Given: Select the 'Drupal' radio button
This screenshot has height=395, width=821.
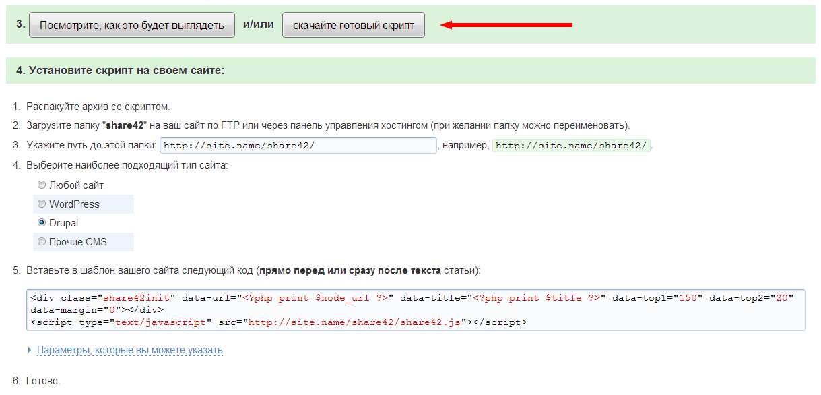Looking at the screenshot, I should click(42, 222).
